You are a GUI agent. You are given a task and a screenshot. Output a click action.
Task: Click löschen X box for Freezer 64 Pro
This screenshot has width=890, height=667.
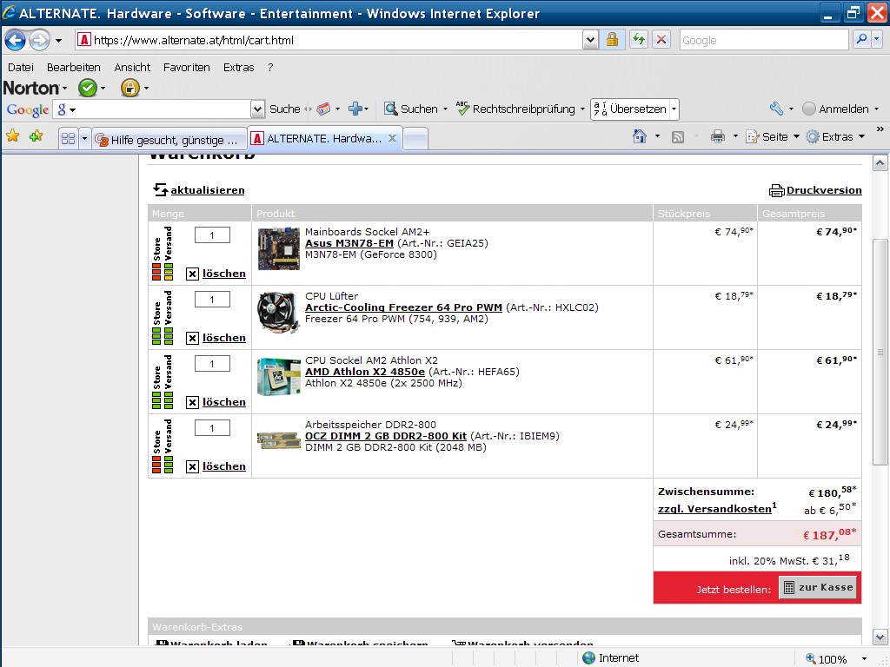192,338
